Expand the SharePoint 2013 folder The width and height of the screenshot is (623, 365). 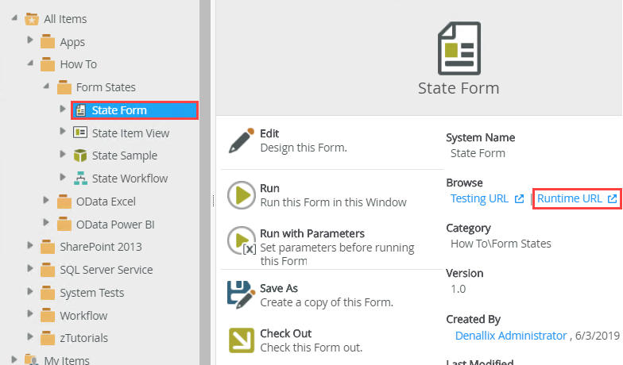click(30, 246)
